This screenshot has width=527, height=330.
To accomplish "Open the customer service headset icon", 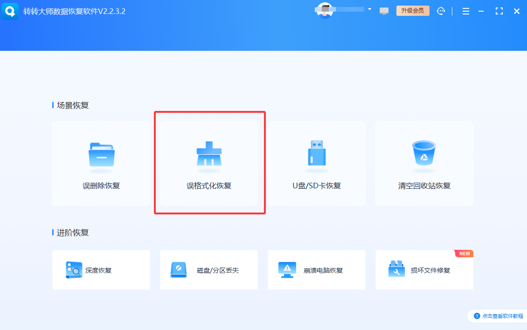I will (x=441, y=11).
